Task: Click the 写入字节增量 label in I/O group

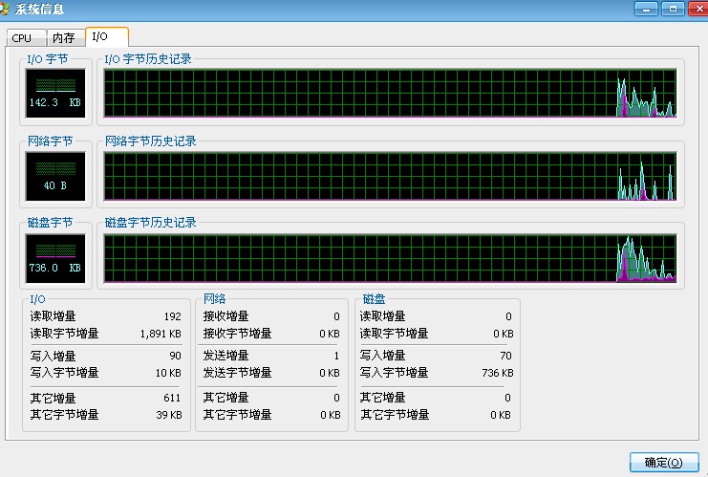Action: tap(64, 373)
